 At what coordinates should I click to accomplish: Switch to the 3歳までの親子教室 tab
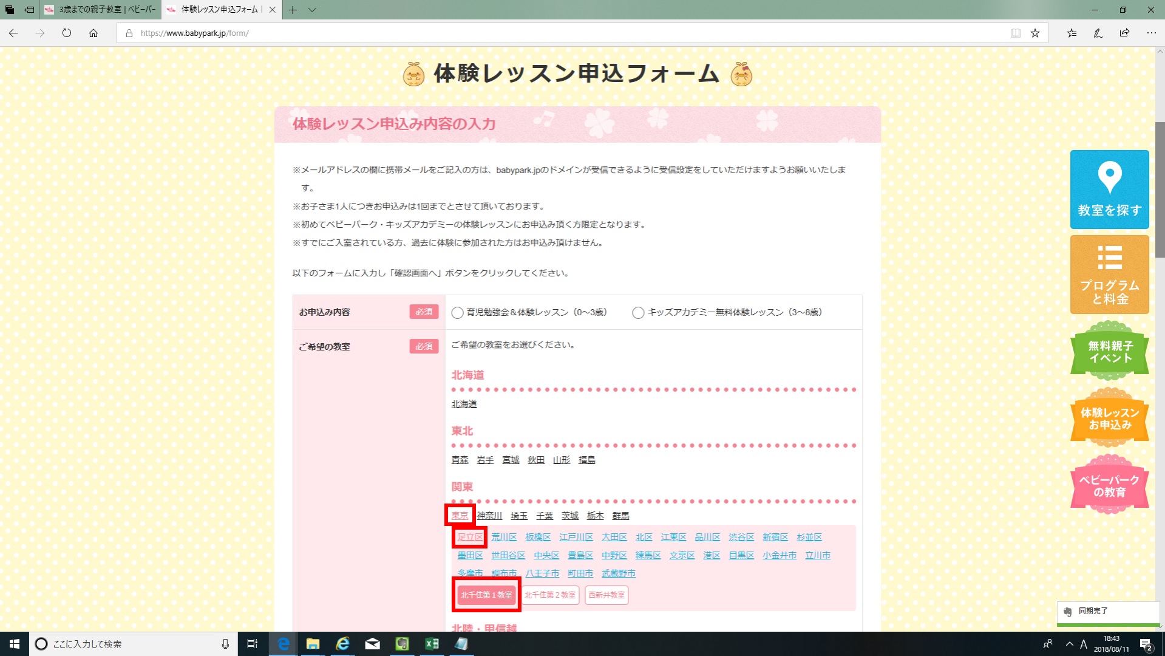coord(100,10)
